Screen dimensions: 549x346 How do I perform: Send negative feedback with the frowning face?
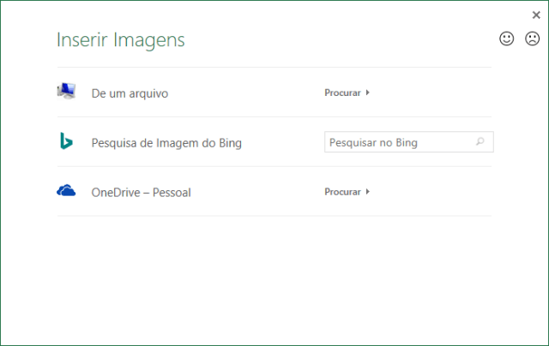pyautogui.click(x=532, y=39)
